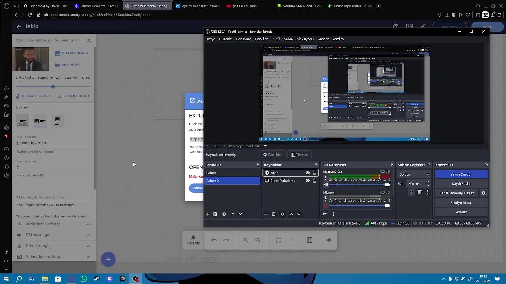Close the Advanced settings panel
Viewport: 506px width, 284px height.
[x=89, y=40]
